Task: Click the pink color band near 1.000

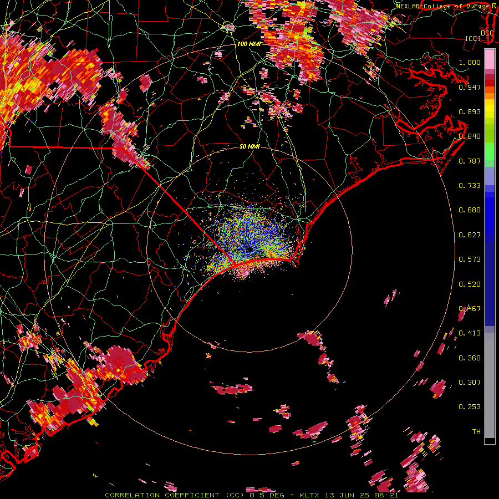Action: coord(490,59)
